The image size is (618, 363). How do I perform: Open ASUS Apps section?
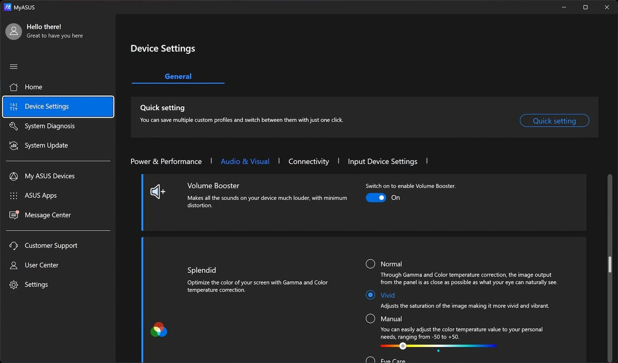click(x=58, y=196)
